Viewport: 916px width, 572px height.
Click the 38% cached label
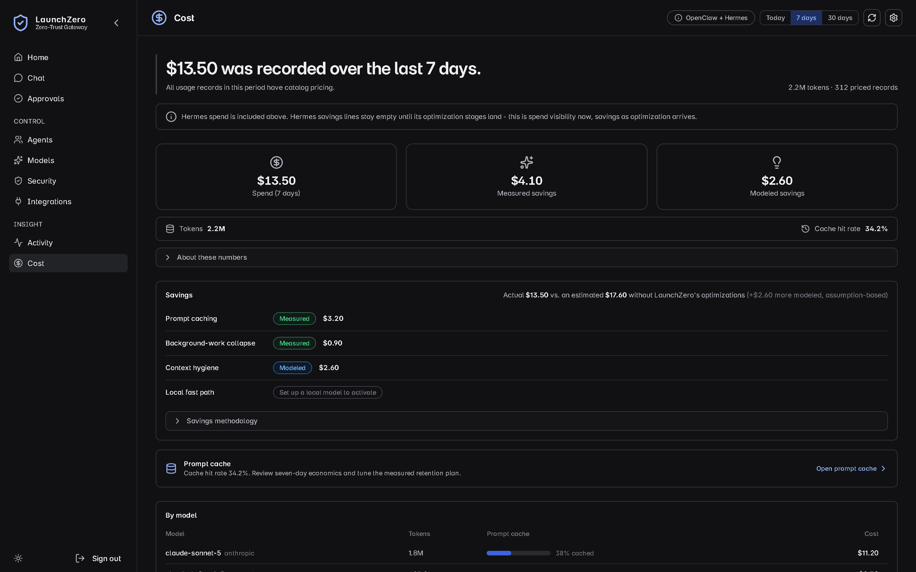click(575, 553)
